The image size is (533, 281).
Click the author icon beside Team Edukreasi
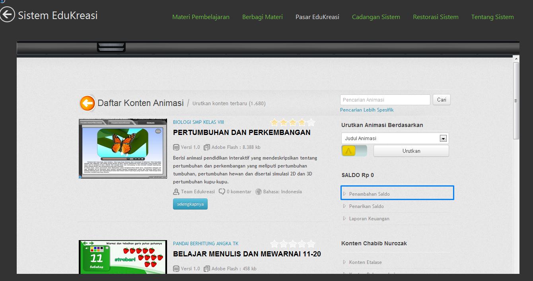176,192
